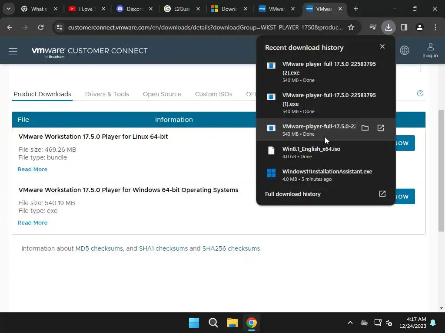
Task: Select the Open Source tab
Action: pyautogui.click(x=162, y=94)
